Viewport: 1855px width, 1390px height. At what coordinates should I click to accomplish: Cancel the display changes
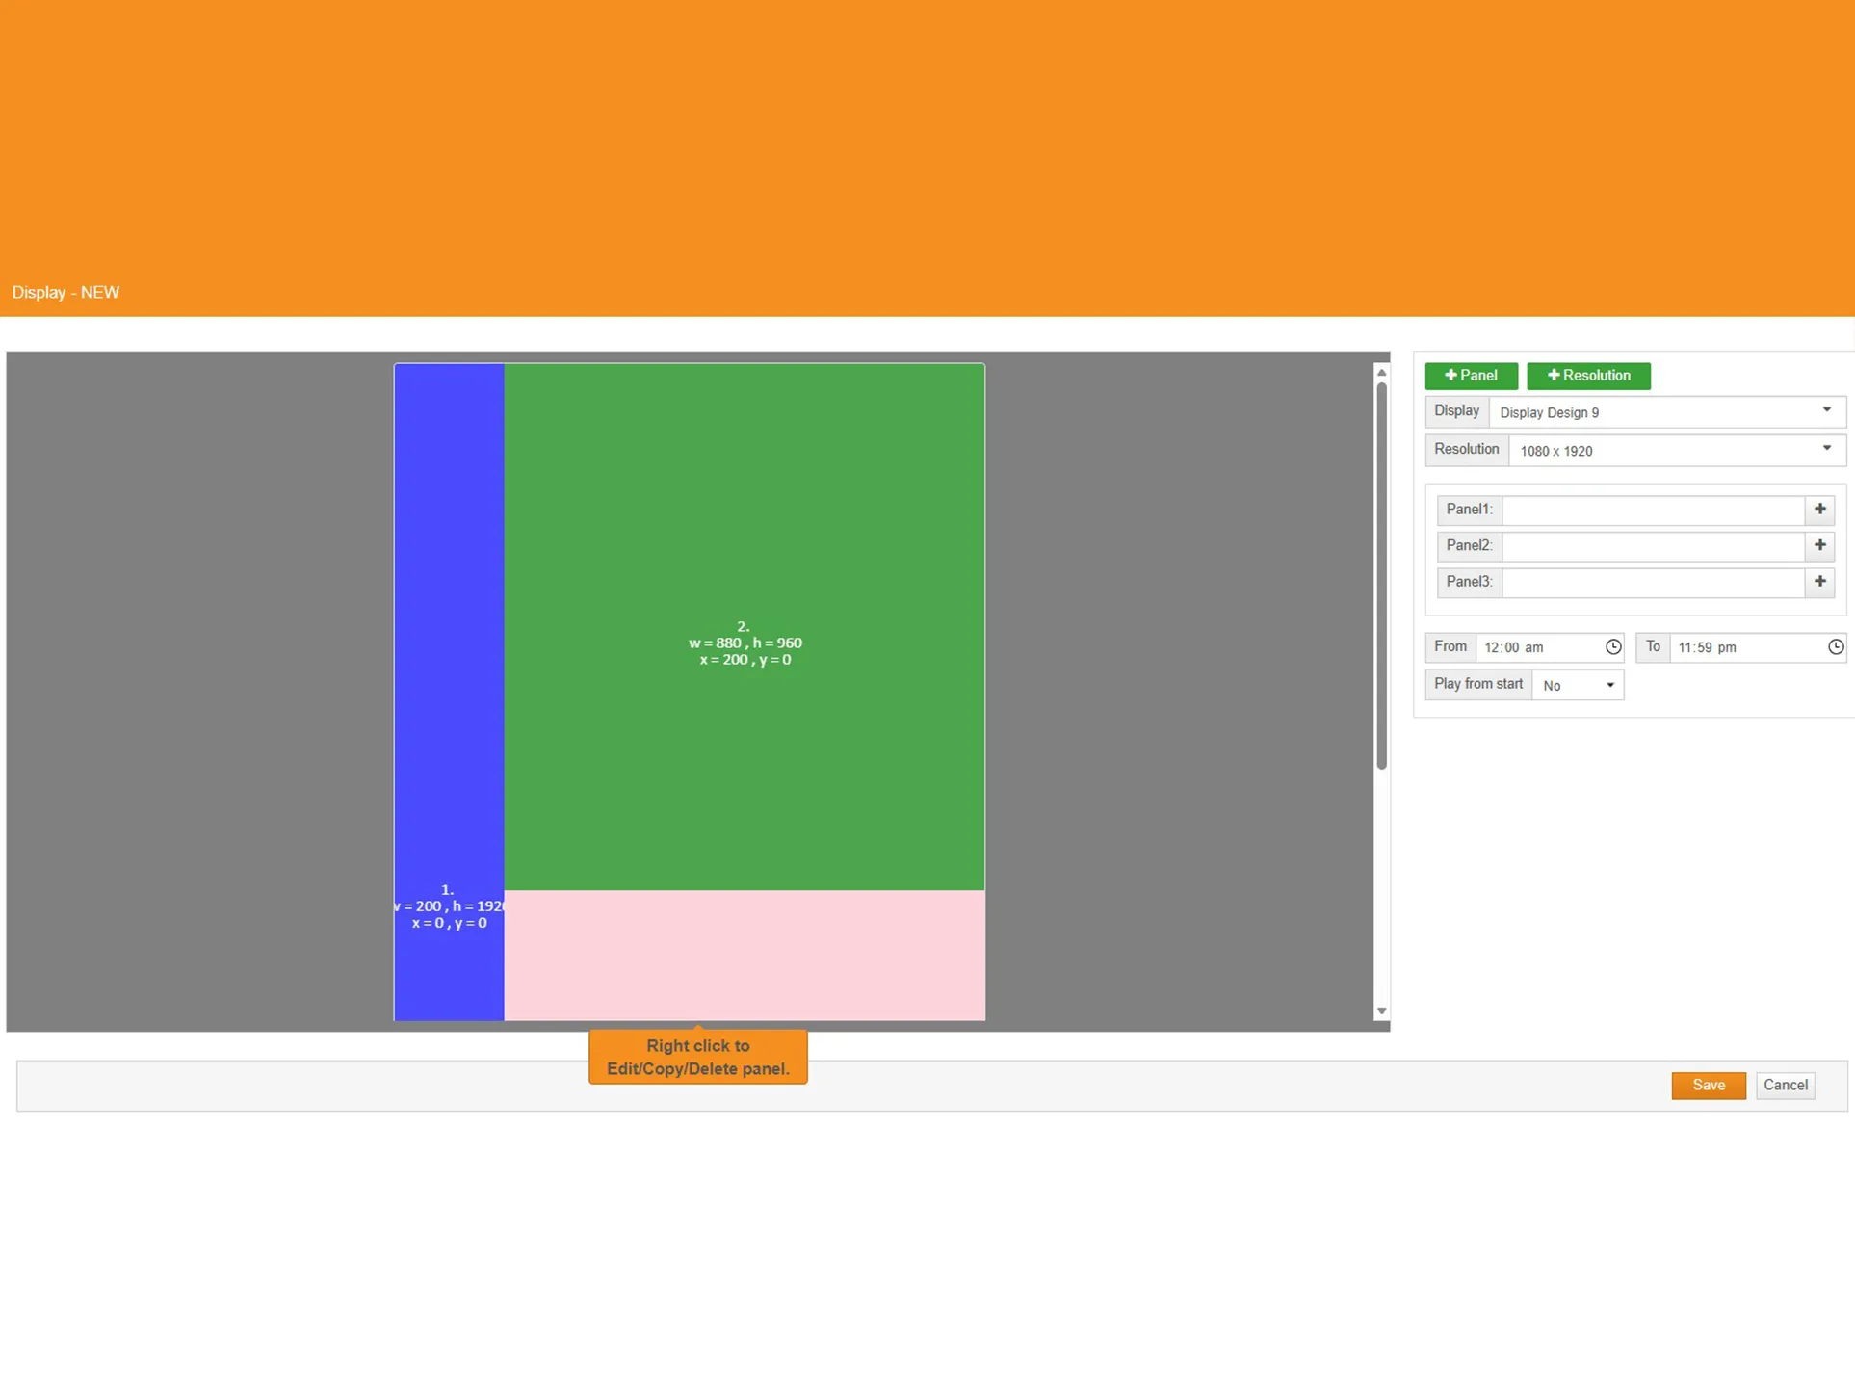1785,1085
